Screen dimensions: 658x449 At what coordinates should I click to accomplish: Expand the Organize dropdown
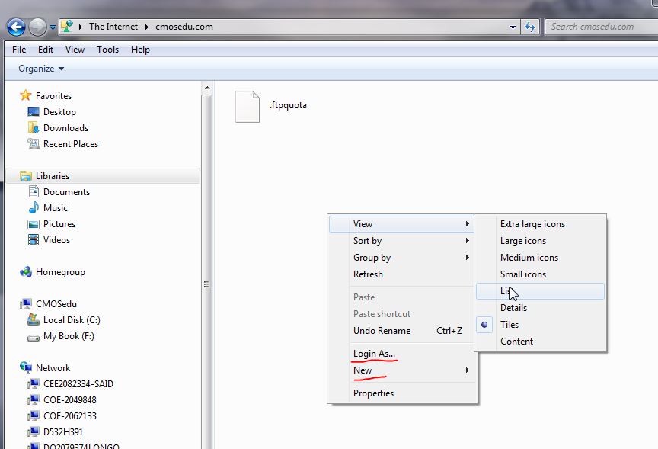pos(41,69)
